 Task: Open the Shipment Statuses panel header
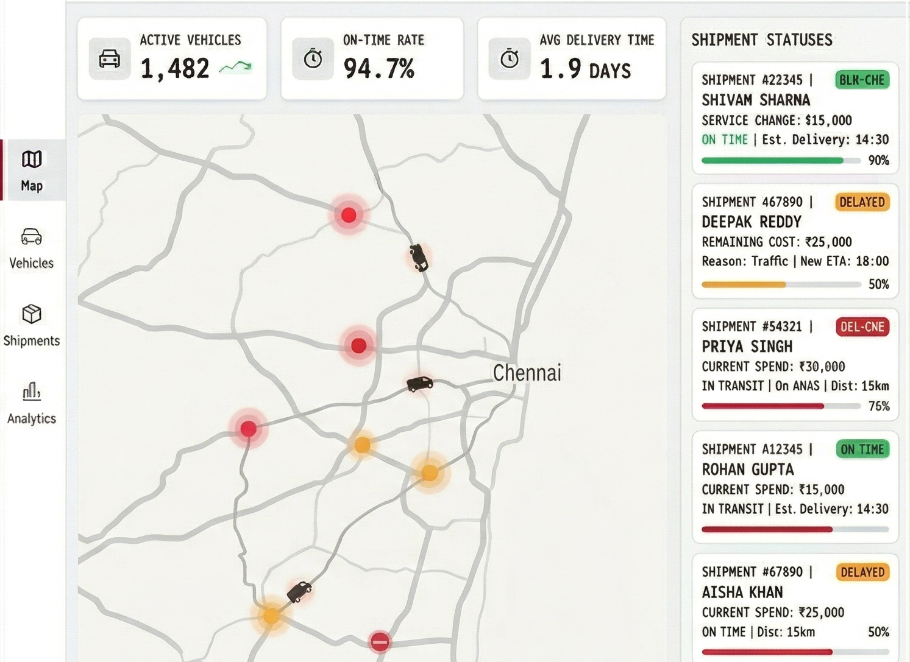[761, 40]
